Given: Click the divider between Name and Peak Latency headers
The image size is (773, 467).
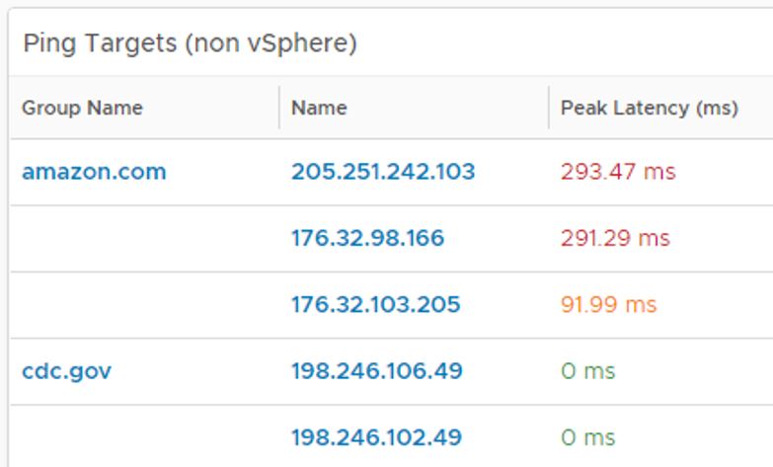Looking at the screenshot, I should (x=549, y=108).
